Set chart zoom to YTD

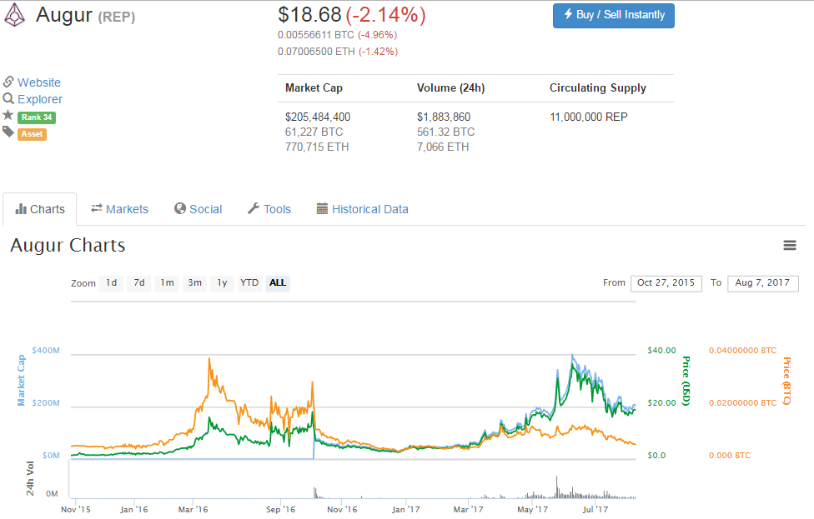coord(249,283)
